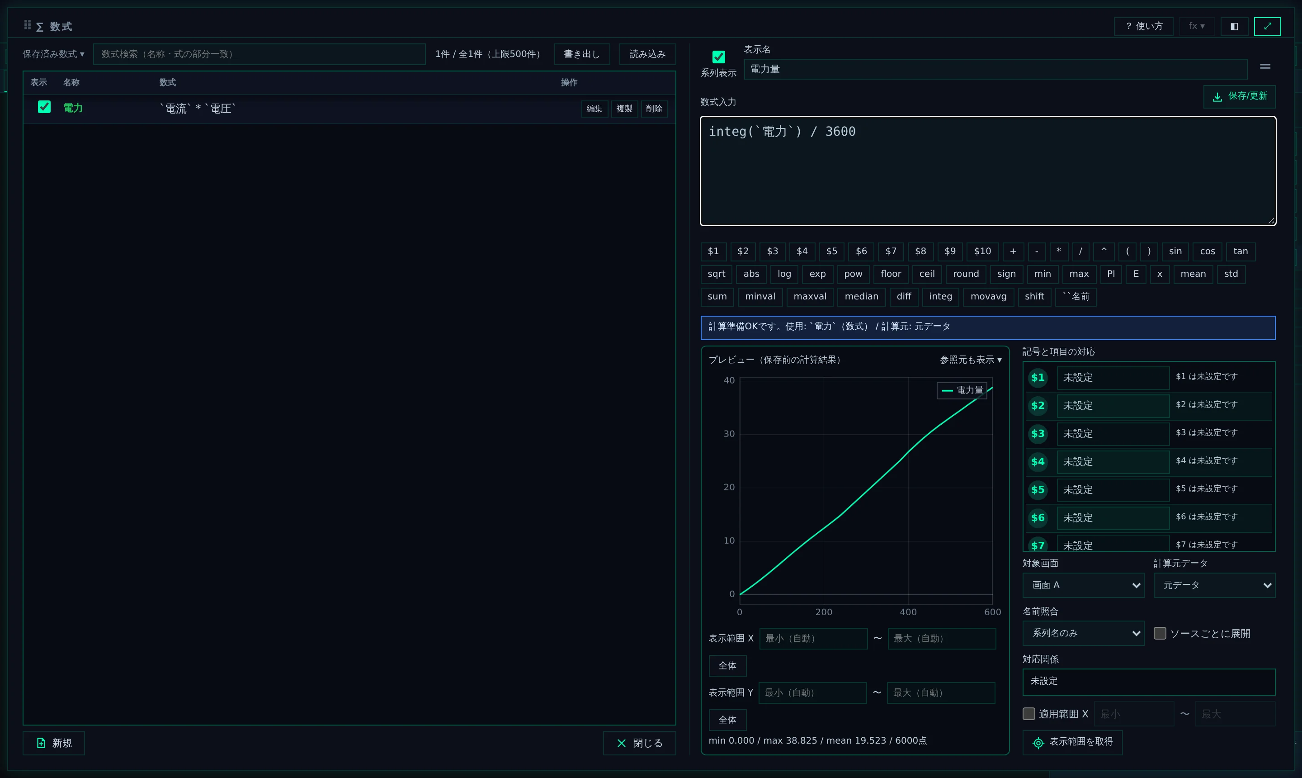Click the formula textarea with integ expression

pyautogui.click(x=988, y=171)
